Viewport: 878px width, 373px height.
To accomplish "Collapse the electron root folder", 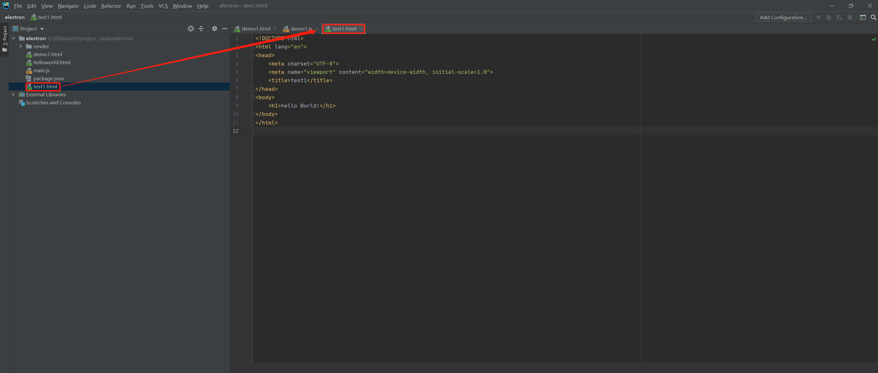I will 13,38.
